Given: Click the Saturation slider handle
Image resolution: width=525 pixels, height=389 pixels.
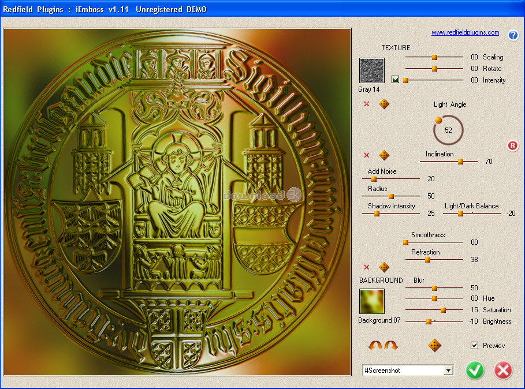Looking at the screenshot, I should tap(443, 310).
